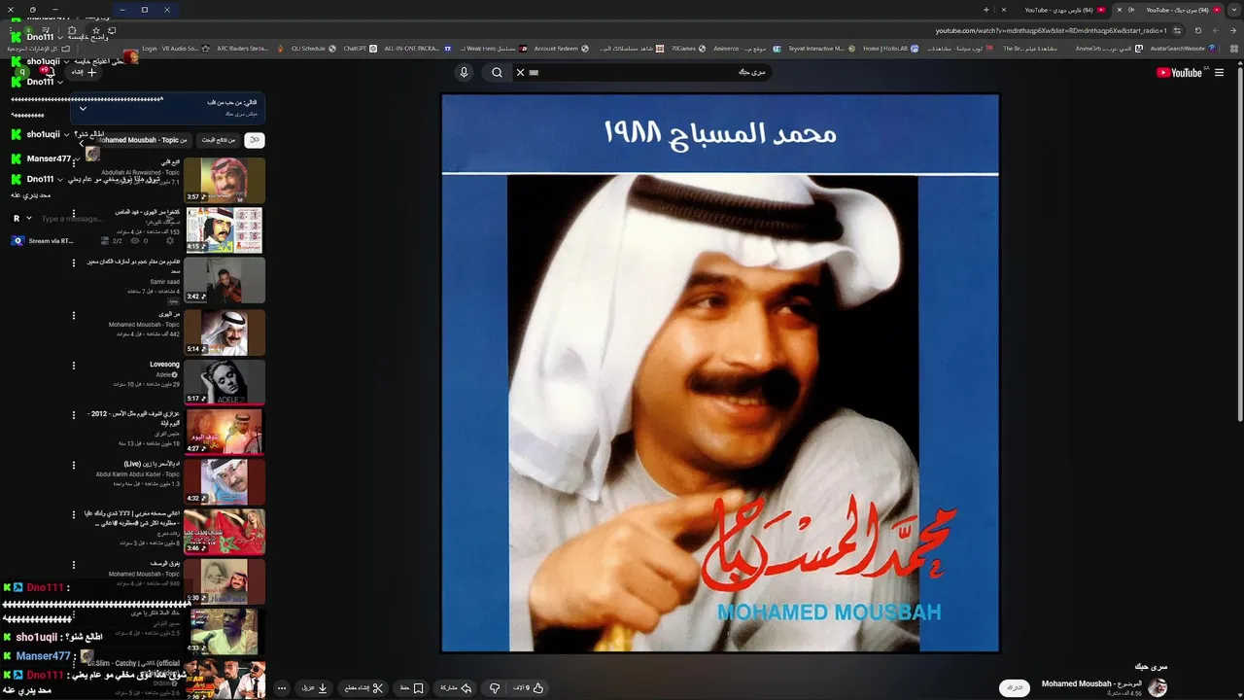Play Abdullah Al Ruwaished video thumbnail 3:57
1244x700 pixels.
[x=225, y=179]
